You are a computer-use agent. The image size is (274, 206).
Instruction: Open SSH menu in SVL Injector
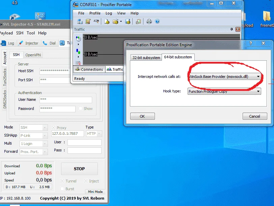[x=20, y=33]
